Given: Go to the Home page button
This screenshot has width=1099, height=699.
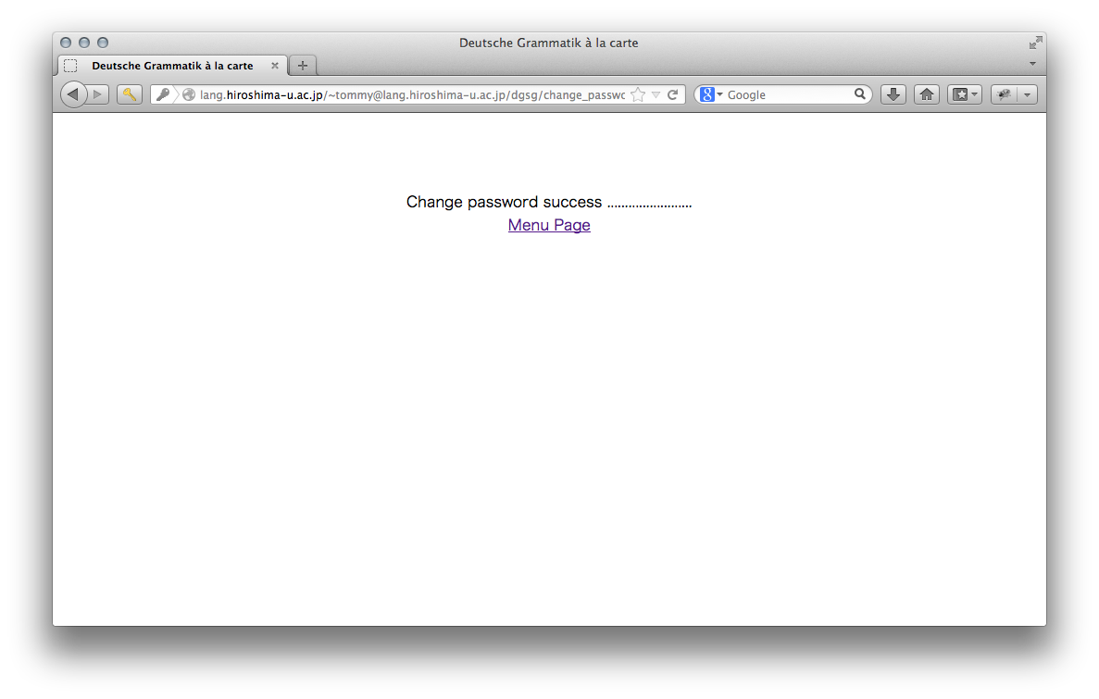Looking at the screenshot, I should [x=926, y=94].
